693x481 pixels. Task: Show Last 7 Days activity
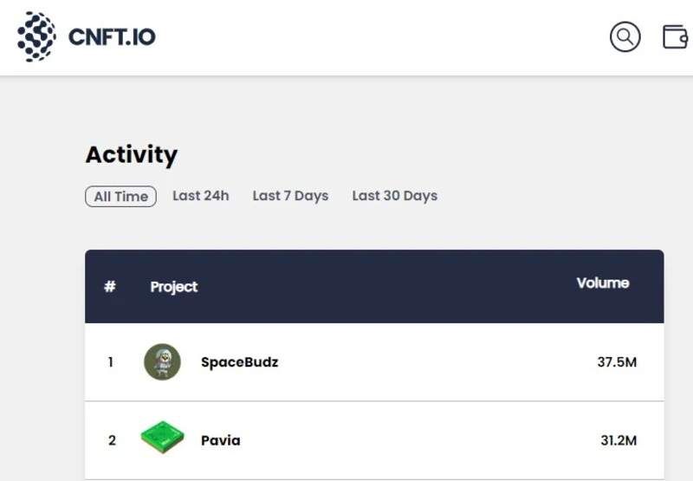click(290, 196)
